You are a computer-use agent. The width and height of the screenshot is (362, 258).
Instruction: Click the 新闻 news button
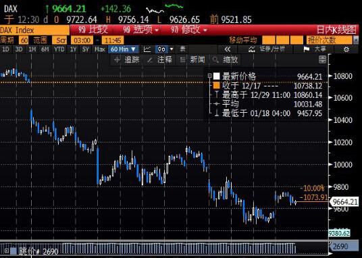point(192,60)
